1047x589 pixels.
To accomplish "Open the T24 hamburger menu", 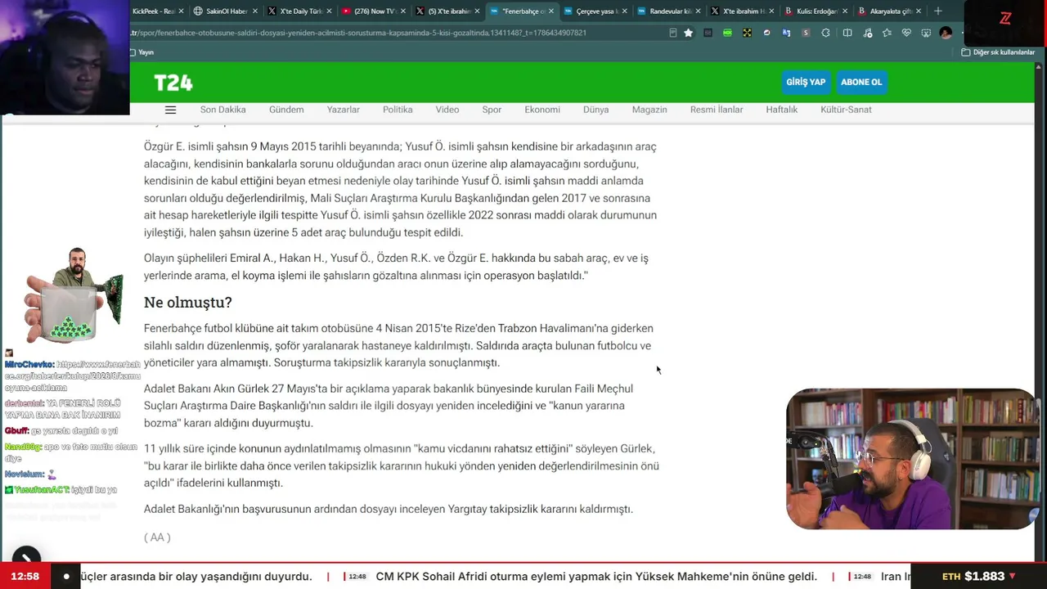I will coord(170,110).
